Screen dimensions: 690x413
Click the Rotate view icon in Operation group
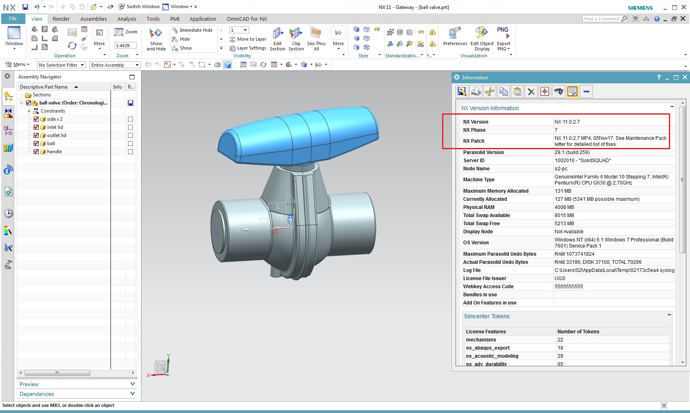tap(72, 46)
